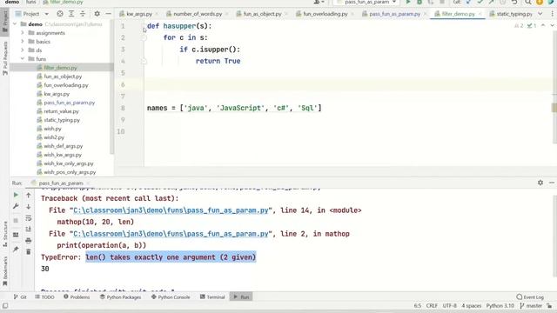
Task: Open wish_kw_args.py in project tree
Action: point(63,155)
